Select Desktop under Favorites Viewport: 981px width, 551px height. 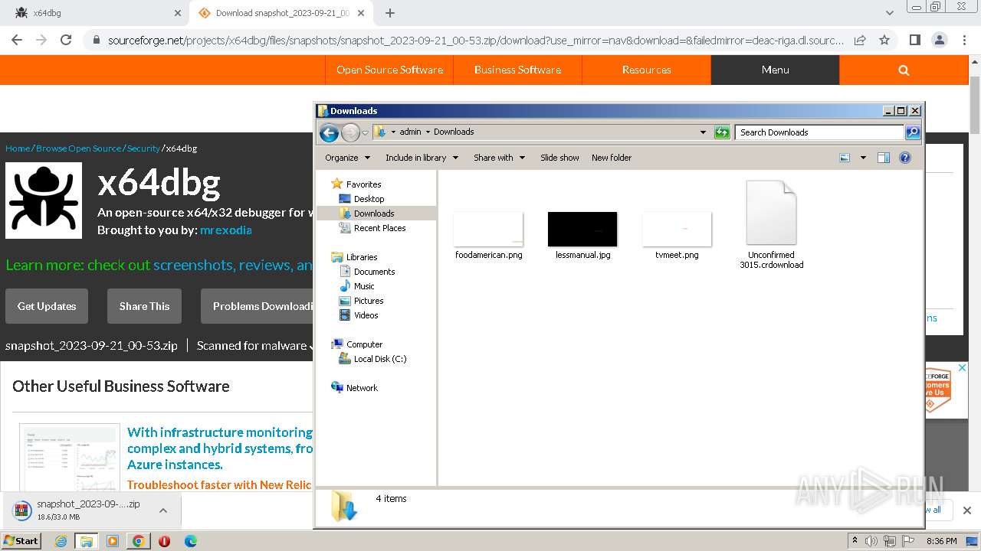(369, 199)
